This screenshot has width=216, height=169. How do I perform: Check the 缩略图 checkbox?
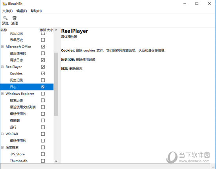[x=43, y=121]
